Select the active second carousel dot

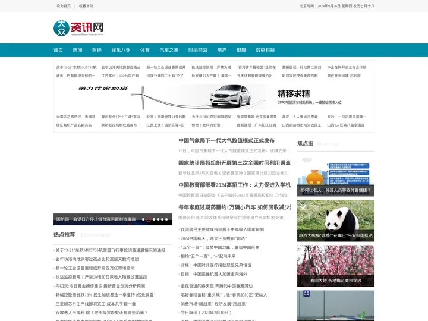pos(149,219)
